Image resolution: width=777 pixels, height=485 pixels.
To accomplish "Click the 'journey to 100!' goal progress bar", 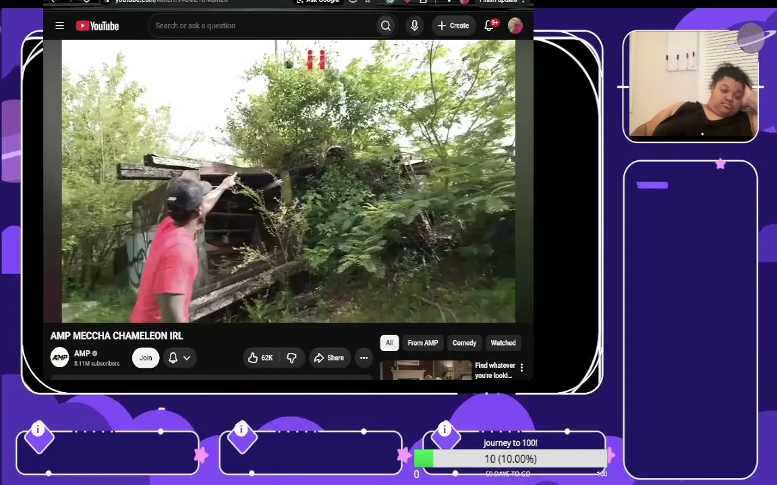I will [511, 459].
